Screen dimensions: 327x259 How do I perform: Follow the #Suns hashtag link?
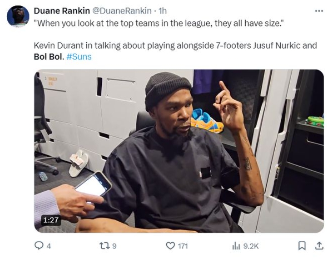pos(79,56)
